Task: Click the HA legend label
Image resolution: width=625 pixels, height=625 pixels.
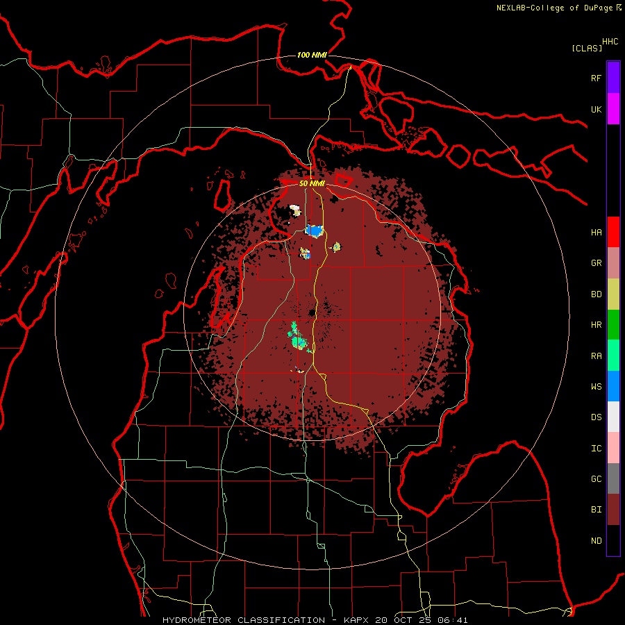Action: pos(596,233)
